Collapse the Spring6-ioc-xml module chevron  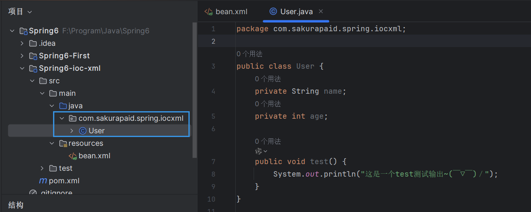pos(22,68)
